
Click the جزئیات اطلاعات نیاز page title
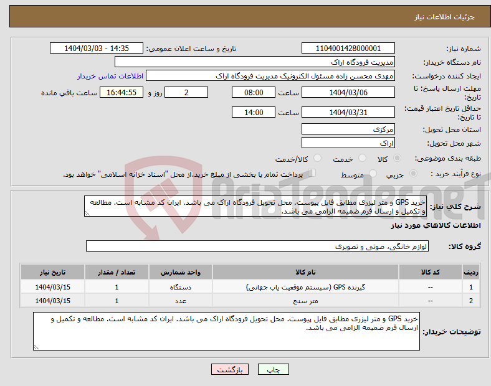(445, 17)
